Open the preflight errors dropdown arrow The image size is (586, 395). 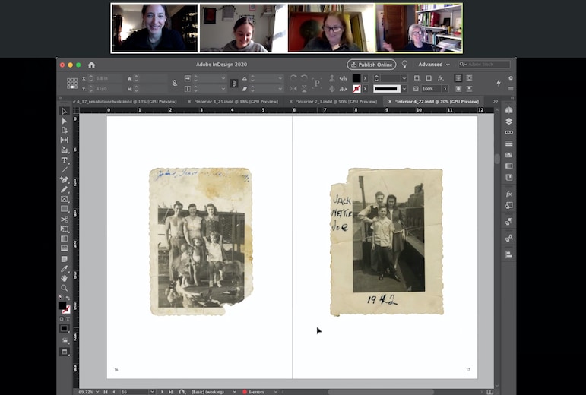pyautogui.click(x=275, y=392)
